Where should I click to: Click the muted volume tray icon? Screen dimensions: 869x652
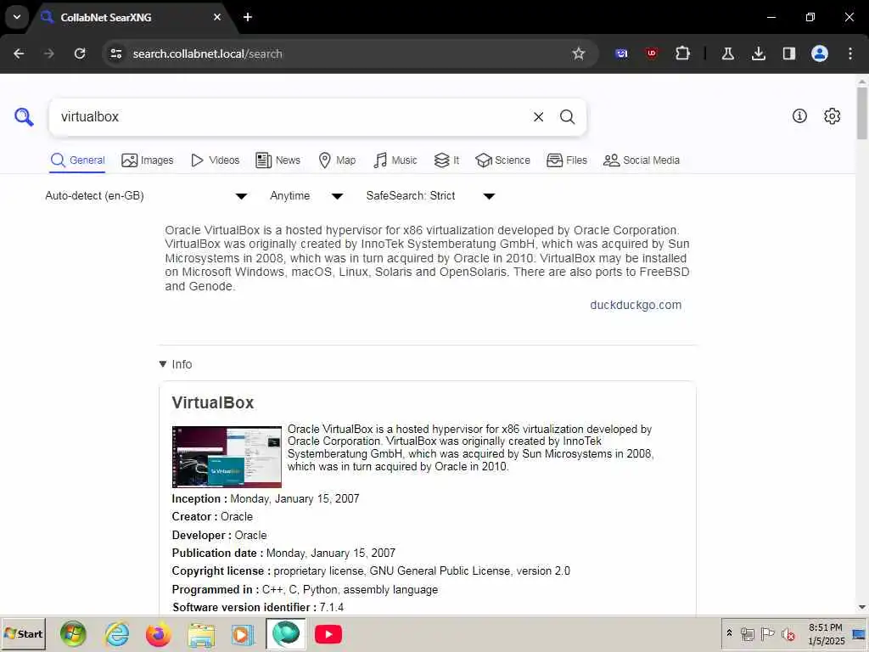pos(788,633)
